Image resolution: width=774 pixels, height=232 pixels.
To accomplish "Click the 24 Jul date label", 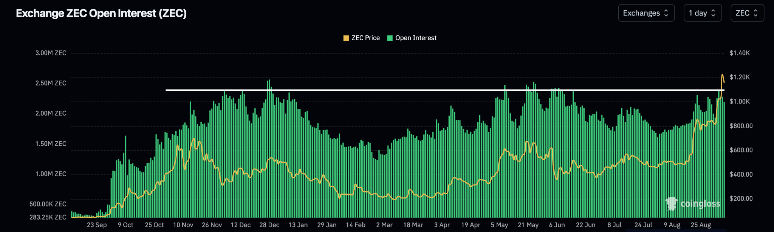I will click(x=643, y=225).
